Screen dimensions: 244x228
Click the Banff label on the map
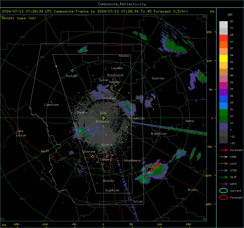45,151
